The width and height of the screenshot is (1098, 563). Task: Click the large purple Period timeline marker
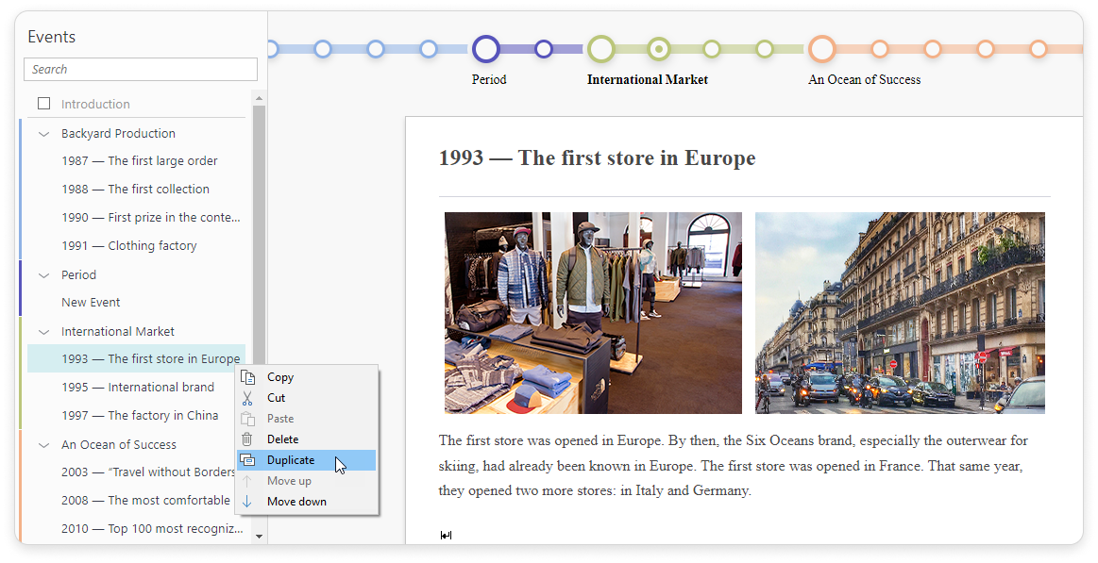pyautogui.click(x=486, y=49)
